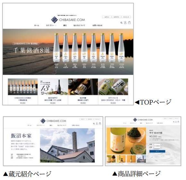Click the blue add-to-cart button on the product page
The width and height of the screenshot is (186, 180).
[x=157, y=151]
